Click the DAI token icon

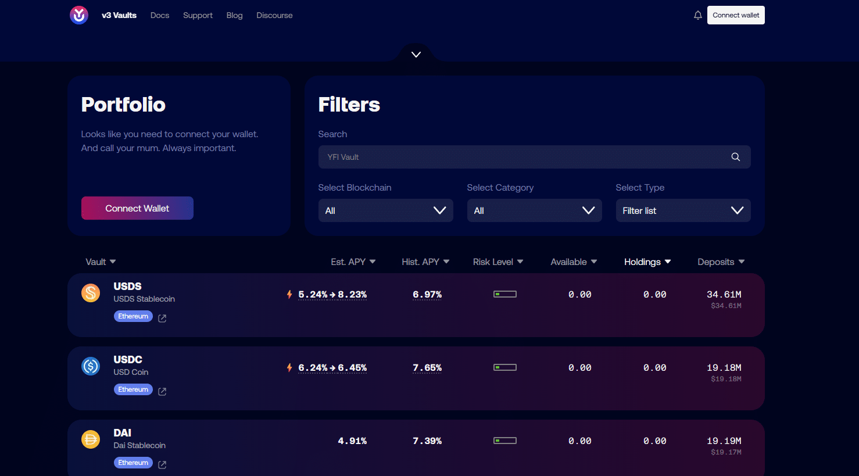tap(91, 439)
